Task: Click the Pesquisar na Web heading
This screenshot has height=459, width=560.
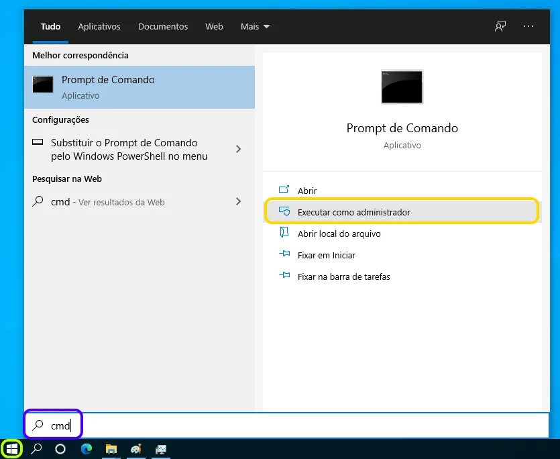Action: 67,178
